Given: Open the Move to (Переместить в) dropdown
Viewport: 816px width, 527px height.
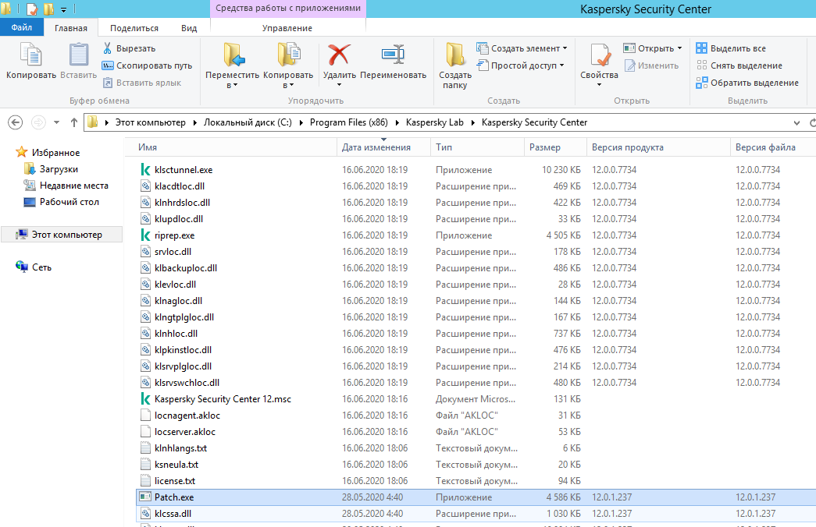Looking at the screenshot, I should coord(232,80).
